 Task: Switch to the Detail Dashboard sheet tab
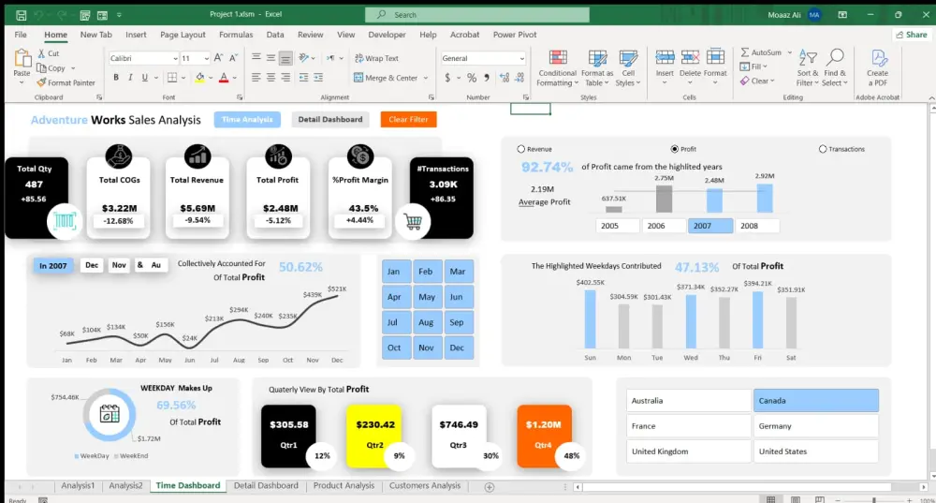266,486
